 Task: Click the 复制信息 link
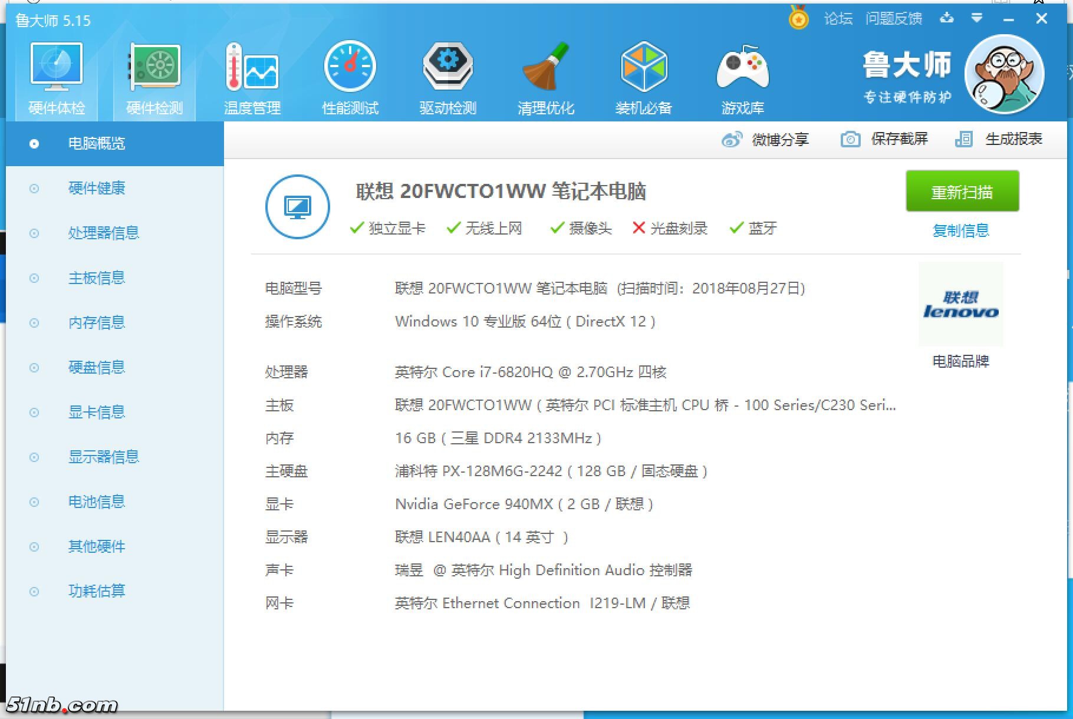point(960,231)
